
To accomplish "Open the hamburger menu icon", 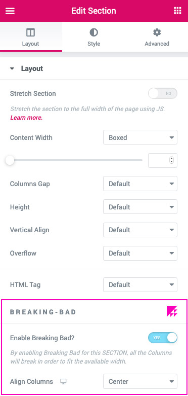I will coord(10,11).
